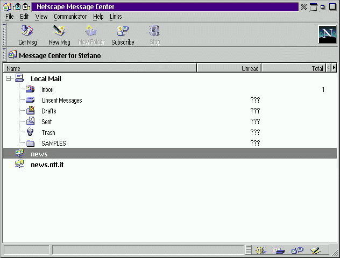Select the Unsent Messages folder
The image size is (340, 258).
(x=61, y=101)
